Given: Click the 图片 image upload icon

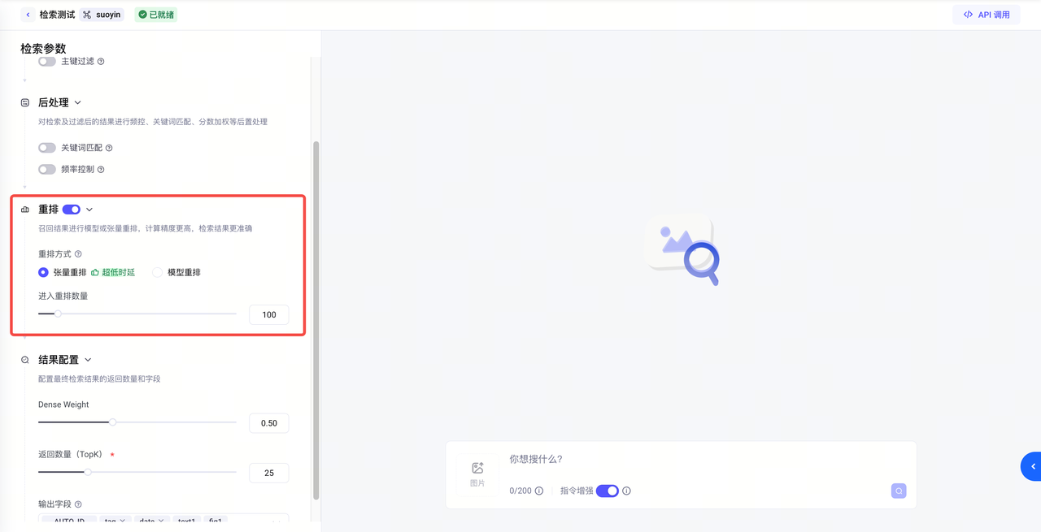Looking at the screenshot, I should pos(477,469).
